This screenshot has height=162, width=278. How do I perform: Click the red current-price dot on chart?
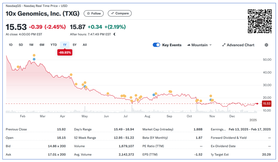tap(257, 104)
